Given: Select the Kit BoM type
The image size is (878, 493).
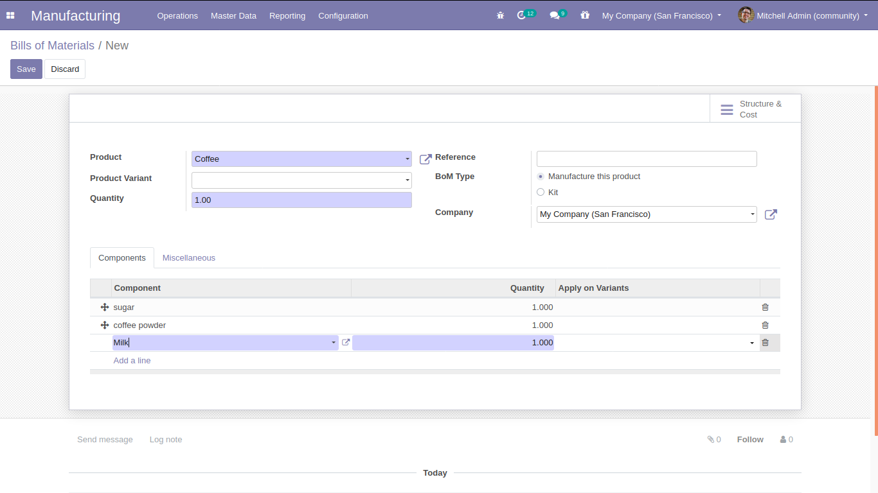Looking at the screenshot, I should tap(541, 193).
